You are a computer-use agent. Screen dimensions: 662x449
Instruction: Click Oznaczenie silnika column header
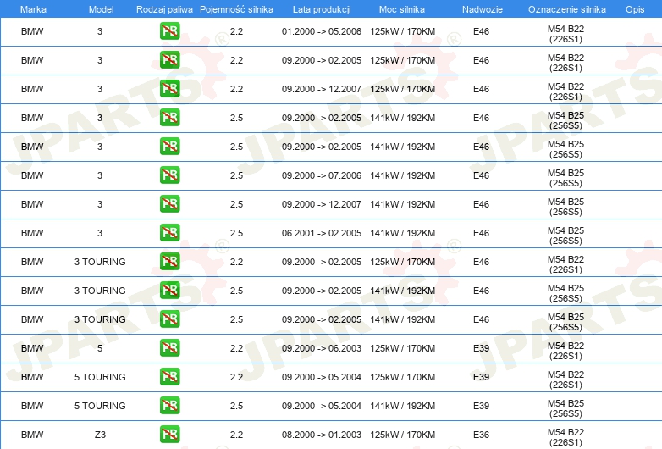(567, 9)
